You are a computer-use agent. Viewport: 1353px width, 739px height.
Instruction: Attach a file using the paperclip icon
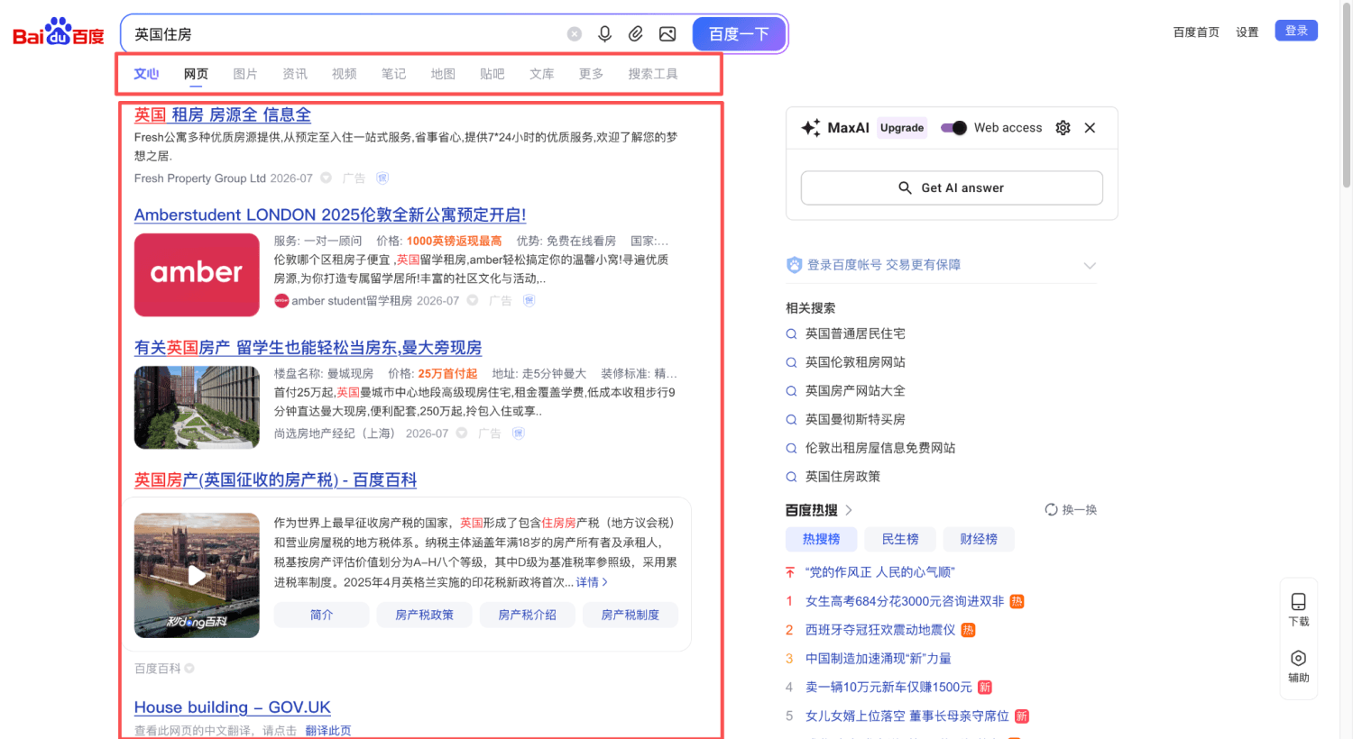point(636,34)
